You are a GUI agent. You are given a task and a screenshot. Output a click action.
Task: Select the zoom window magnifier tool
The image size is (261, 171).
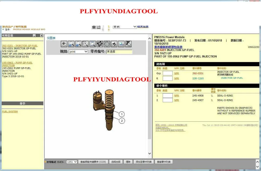tap(93, 44)
